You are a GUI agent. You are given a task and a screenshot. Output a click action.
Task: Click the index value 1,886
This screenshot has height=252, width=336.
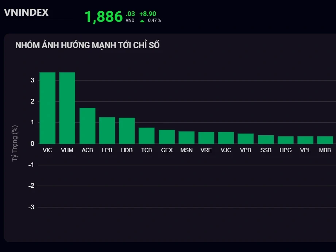click(104, 17)
